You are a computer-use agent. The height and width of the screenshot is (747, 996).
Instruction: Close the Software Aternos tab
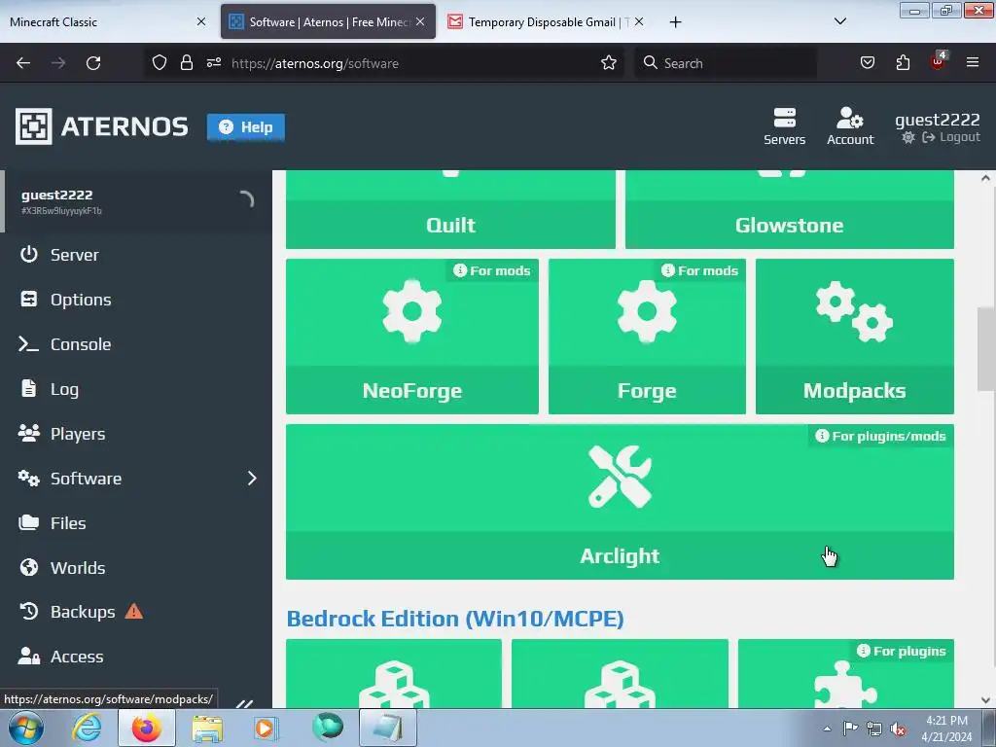420,22
